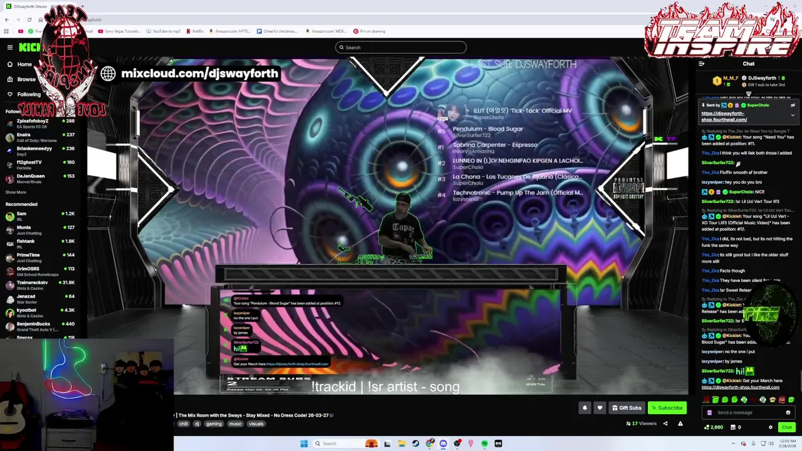Open kyootbot Slots & Casino channel
802x451 pixels.
(x=40, y=313)
